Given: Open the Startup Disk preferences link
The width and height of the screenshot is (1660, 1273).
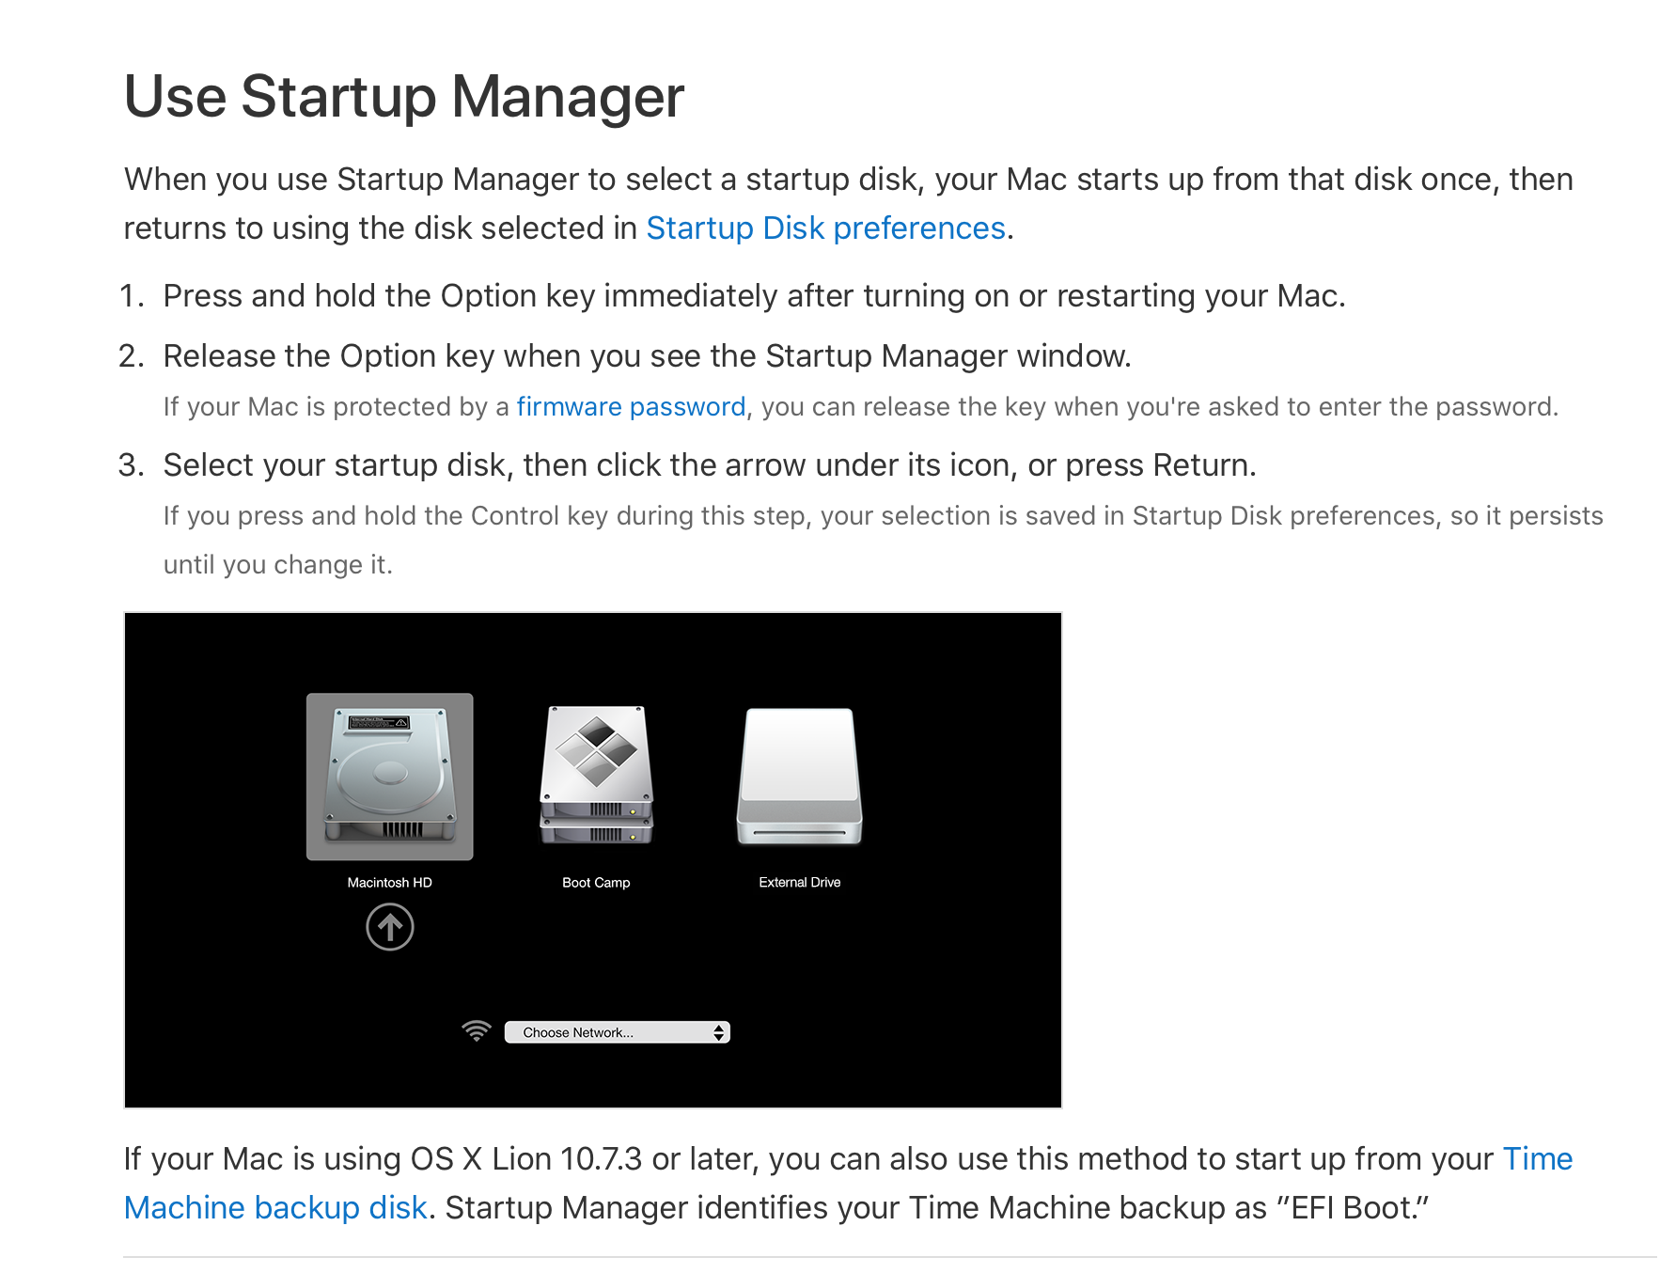Looking at the screenshot, I should click(825, 228).
